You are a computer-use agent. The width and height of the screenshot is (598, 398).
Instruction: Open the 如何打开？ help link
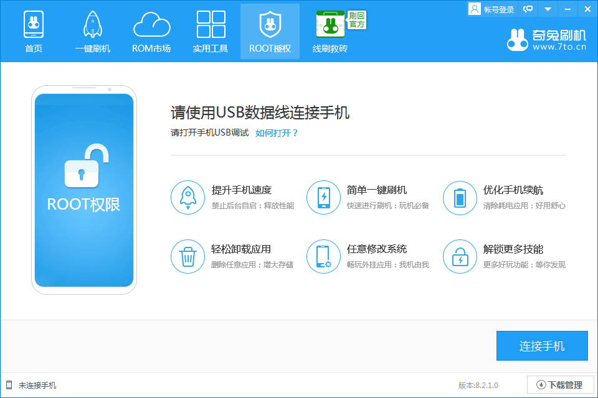point(277,133)
